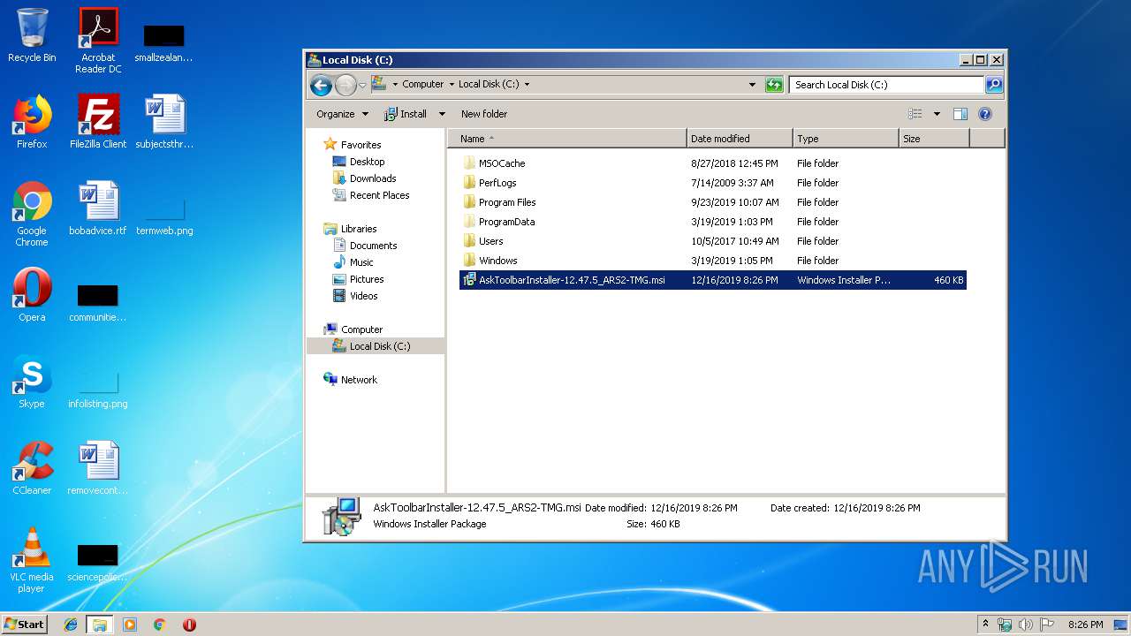The height and width of the screenshot is (636, 1131).
Task: Open Internet Explorer from taskbar
Action: 71,625
